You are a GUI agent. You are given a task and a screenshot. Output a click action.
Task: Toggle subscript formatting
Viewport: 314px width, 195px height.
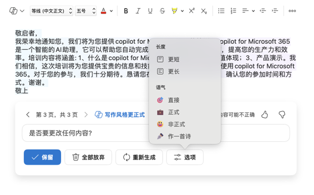(204, 11)
